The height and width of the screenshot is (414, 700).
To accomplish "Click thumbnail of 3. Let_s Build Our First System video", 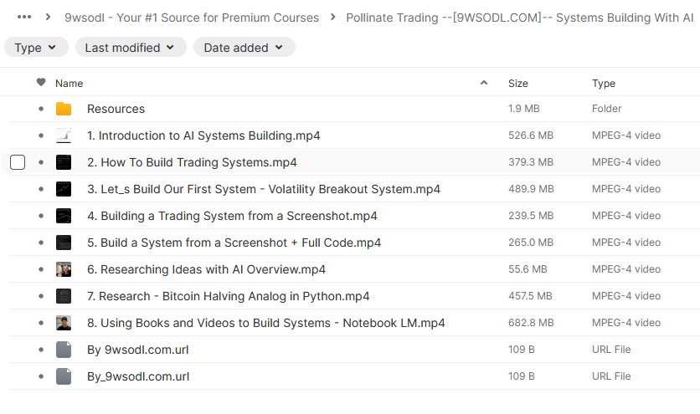I will (x=64, y=189).
